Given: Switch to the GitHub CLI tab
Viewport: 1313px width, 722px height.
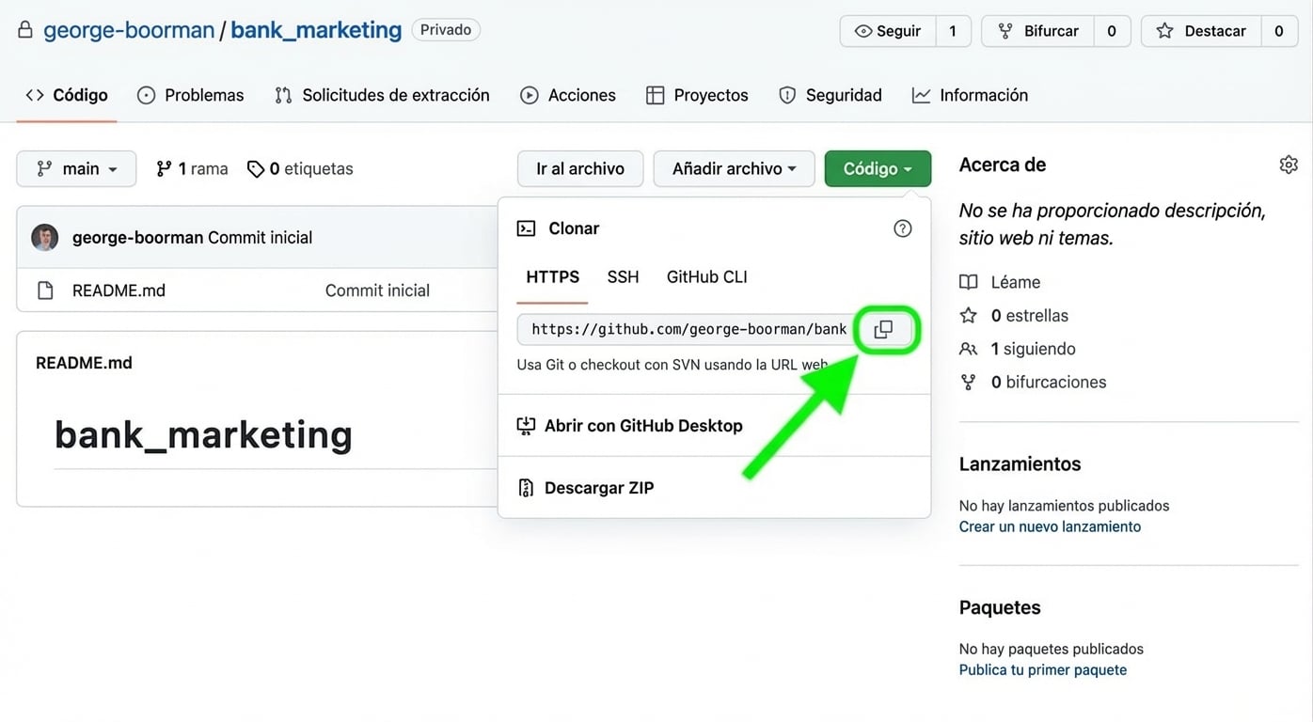Looking at the screenshot, I should point(707,277).
